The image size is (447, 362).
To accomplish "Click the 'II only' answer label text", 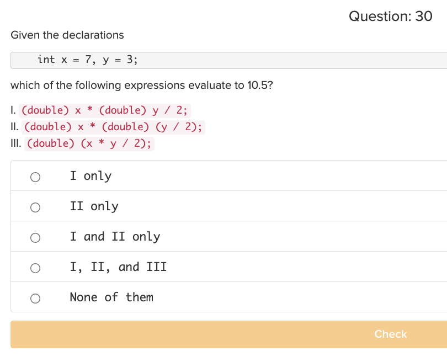I will coord(94,206).
